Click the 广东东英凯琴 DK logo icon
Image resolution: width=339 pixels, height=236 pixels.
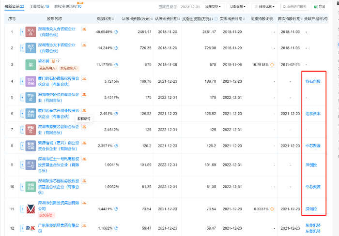(31, 226)
